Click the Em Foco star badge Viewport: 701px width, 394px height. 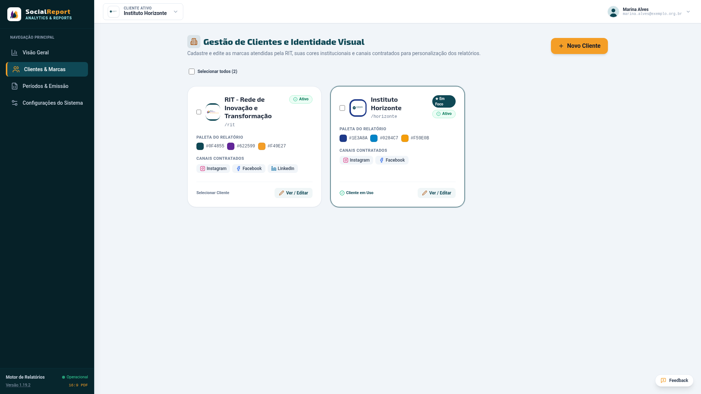(x=444, y=101)
